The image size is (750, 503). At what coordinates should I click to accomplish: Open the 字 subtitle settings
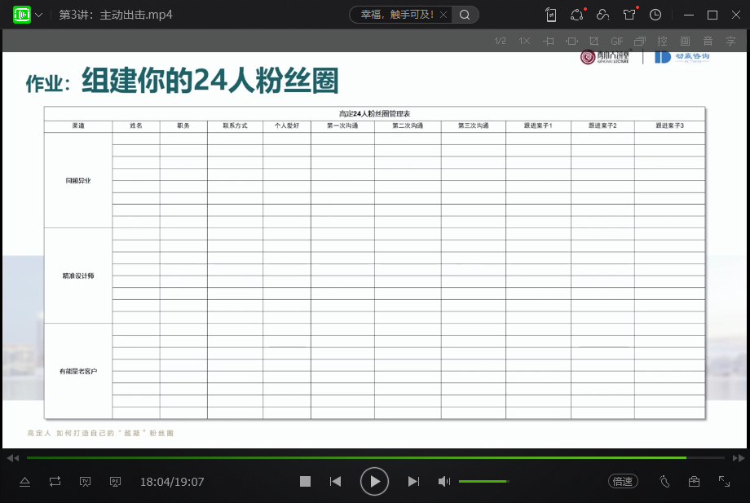click(x=730, y=41)
